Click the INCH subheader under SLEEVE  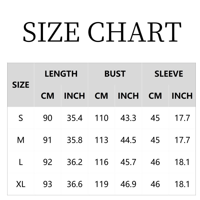pyautogui.click(x=182, y=96)
